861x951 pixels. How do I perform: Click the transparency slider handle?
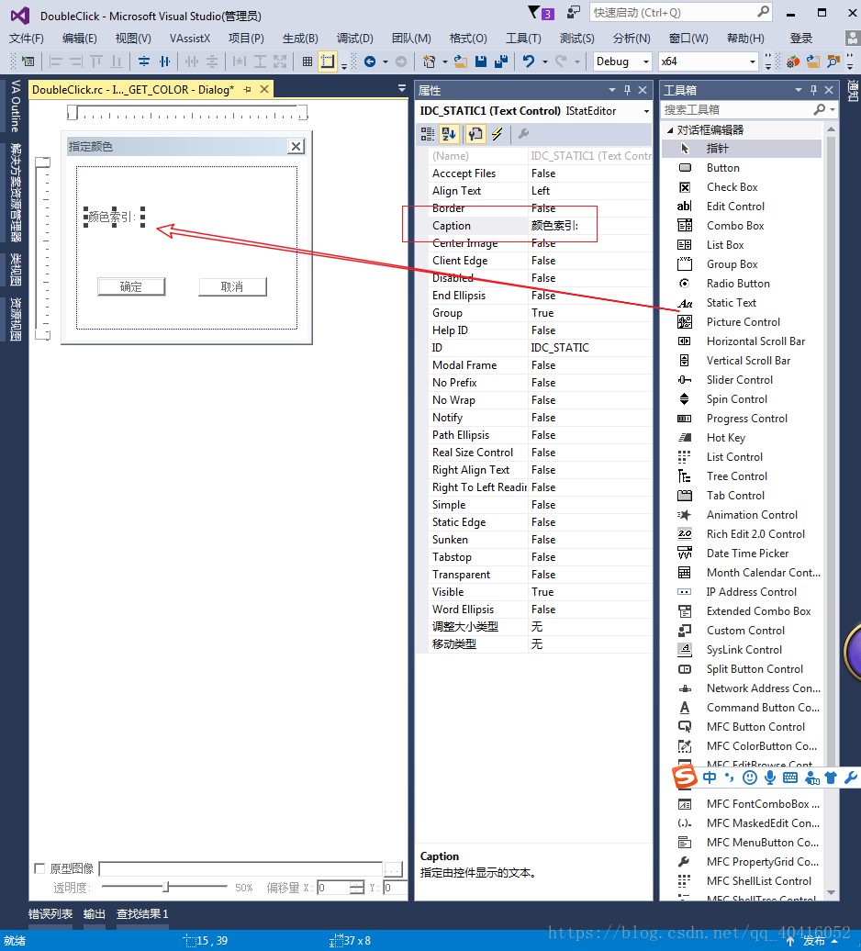[166, 887]
